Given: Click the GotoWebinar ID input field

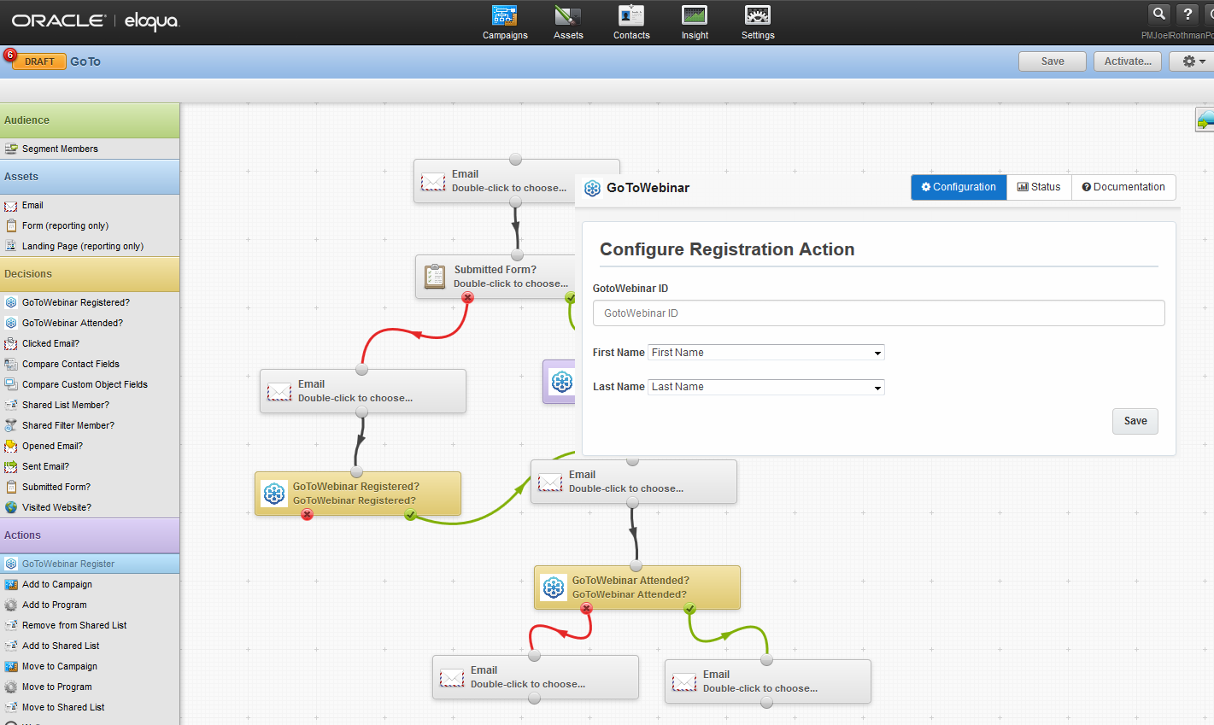Looking at the screenshot, I should click(878, 313).
